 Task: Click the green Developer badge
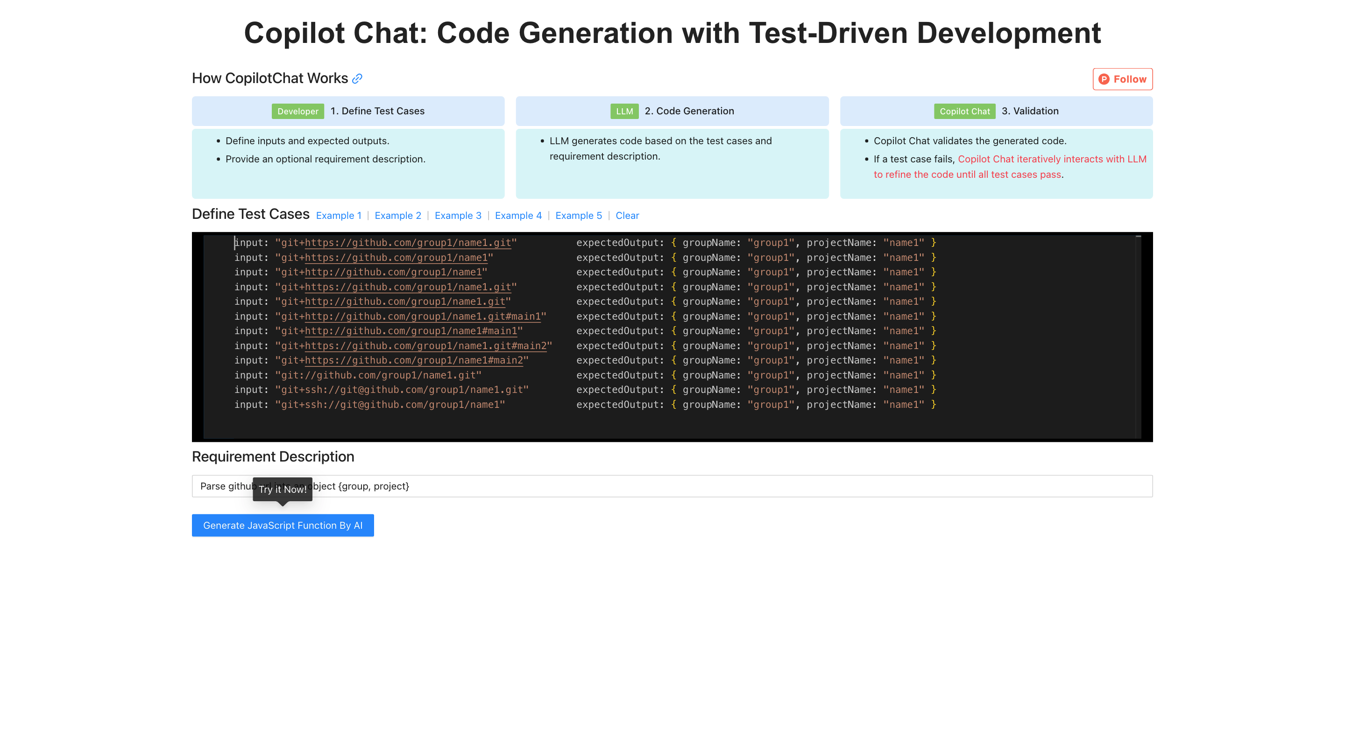tap(297, 111)
